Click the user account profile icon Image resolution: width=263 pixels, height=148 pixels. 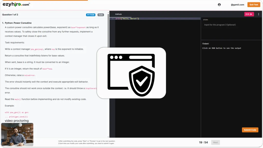(x=219, y=5)
